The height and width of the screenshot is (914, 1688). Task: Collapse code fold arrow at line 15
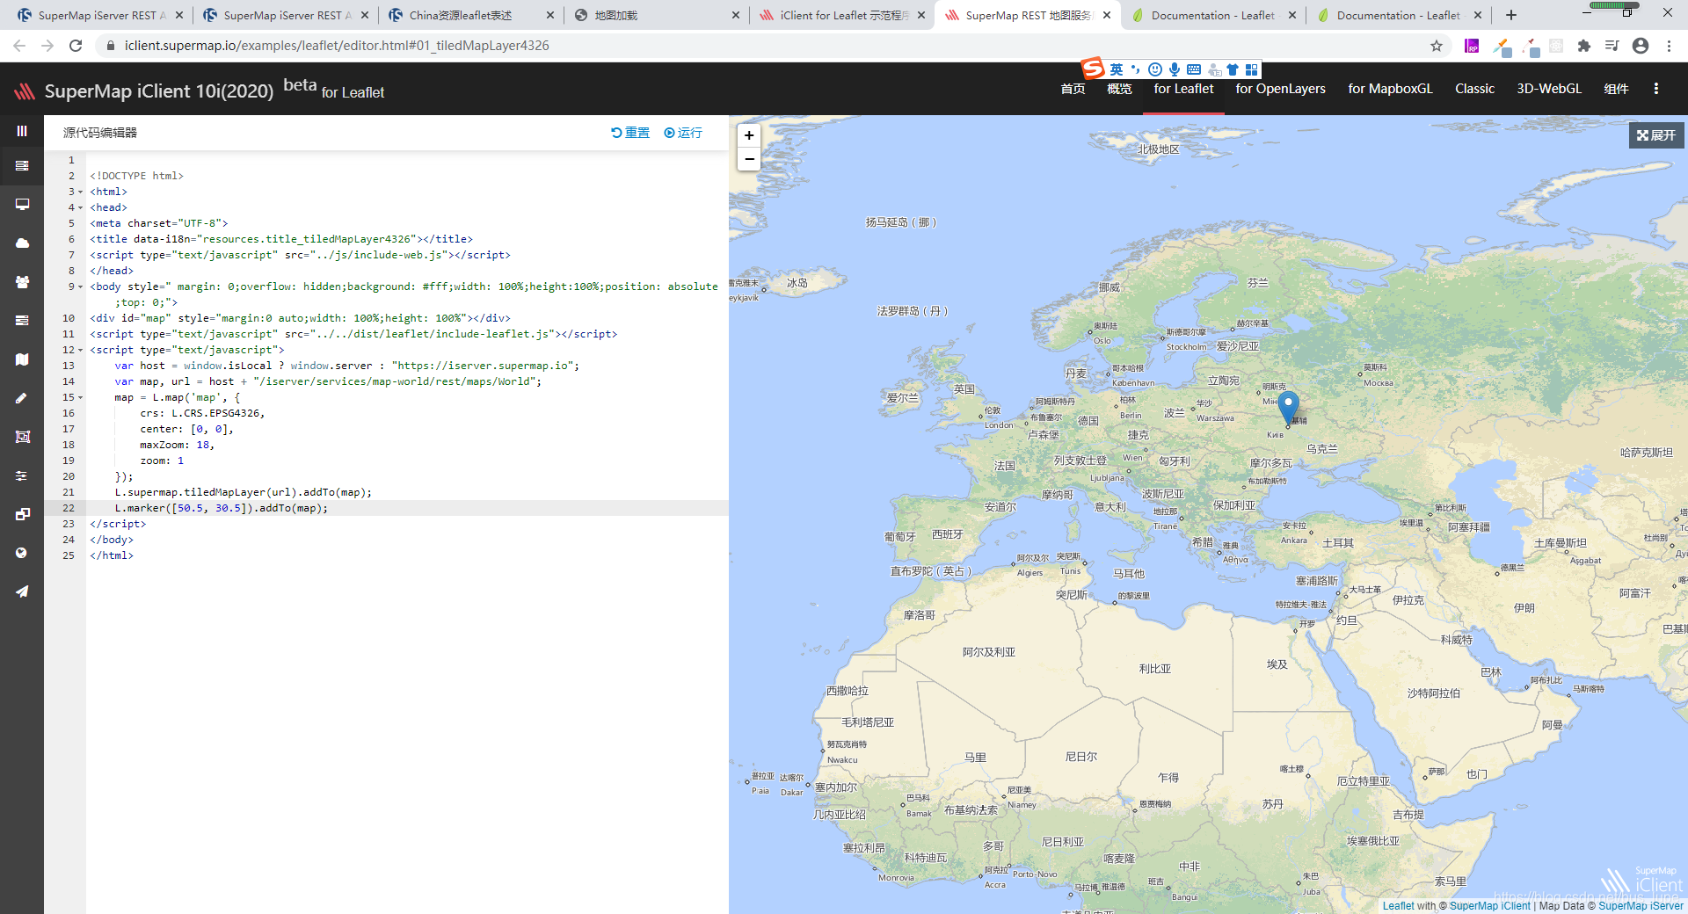(x=81, y=397)
